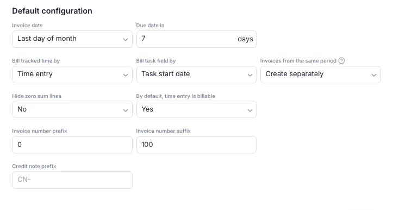Click chevron arrow in Last day of month box
The width and height of the screenshot is (393, 210).
(x=126, y=40)
